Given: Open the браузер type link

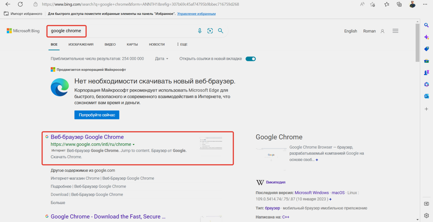Looking at the screenshot, I should tap(272, 208).
